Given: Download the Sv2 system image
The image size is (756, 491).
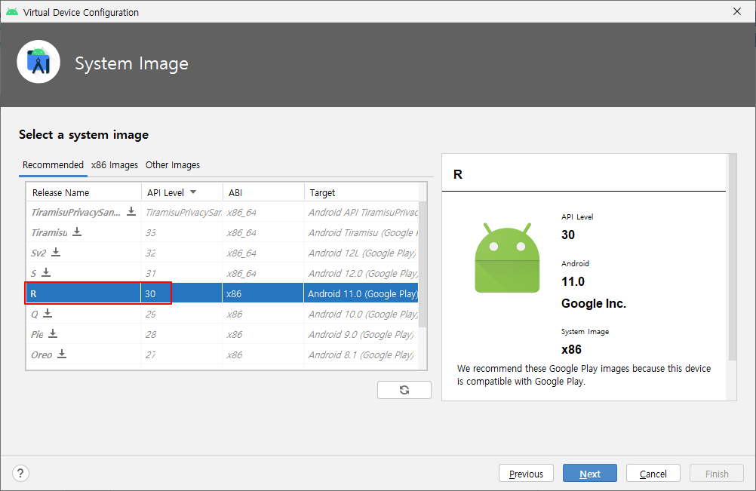Looking at the screenshot, I should [x=56, y=252].
